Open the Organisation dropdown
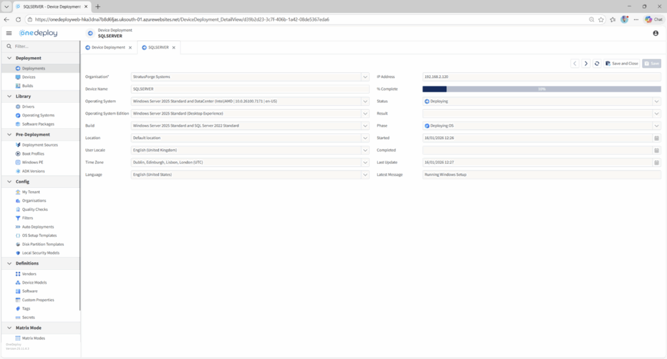 click(365, 77)
